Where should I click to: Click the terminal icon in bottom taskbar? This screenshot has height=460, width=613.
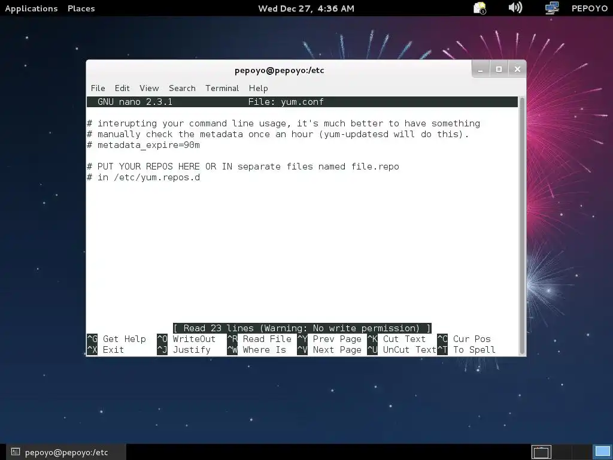tap(15, 452)
